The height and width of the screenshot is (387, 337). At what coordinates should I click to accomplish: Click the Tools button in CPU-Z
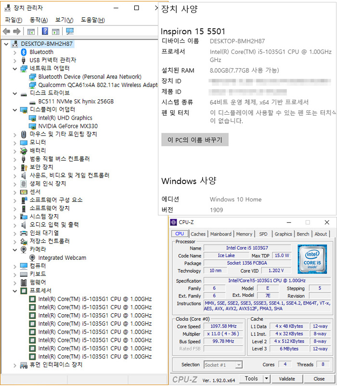pyautogui.click(x=251, y=378)
